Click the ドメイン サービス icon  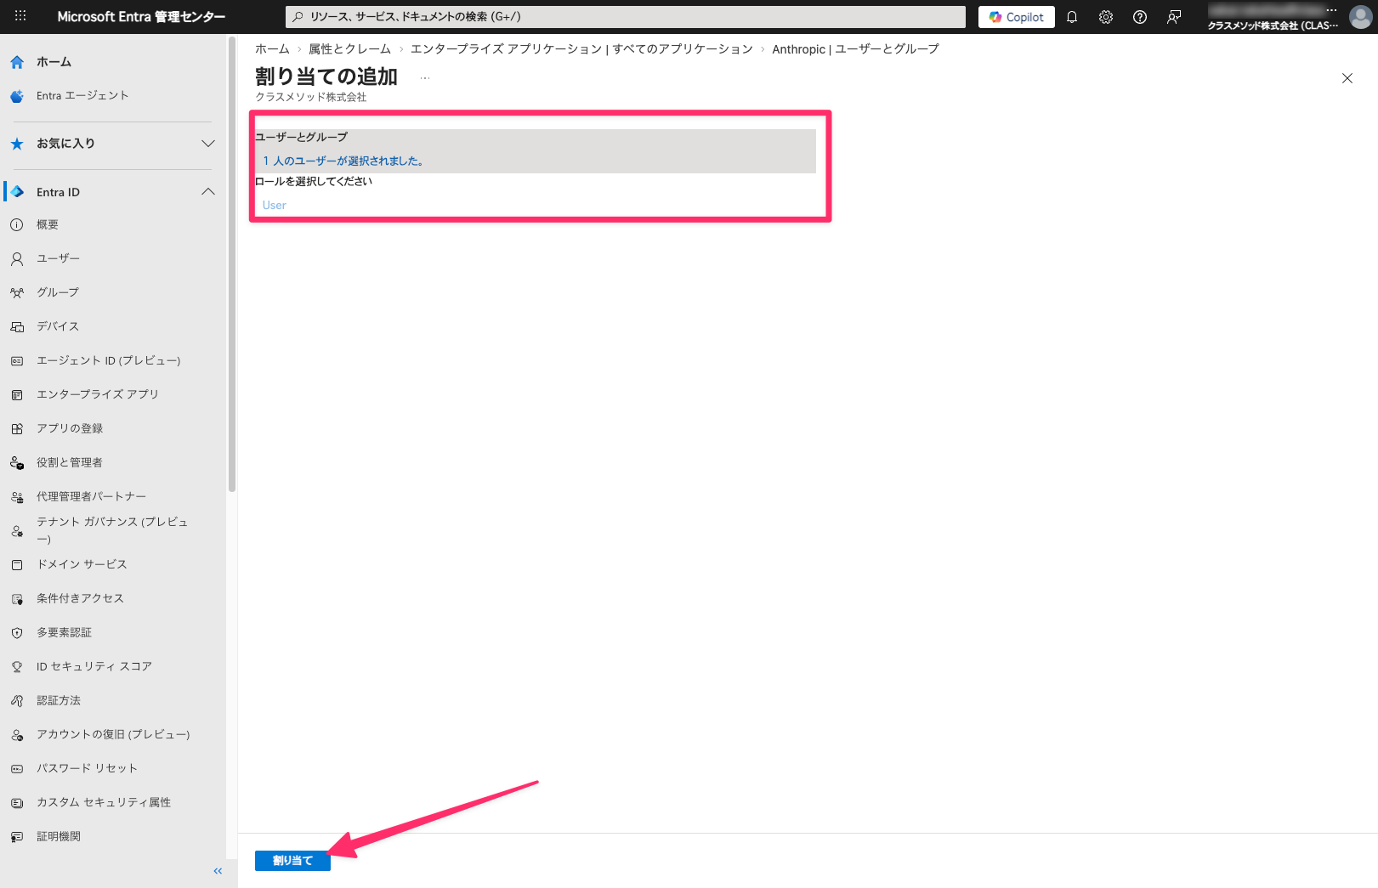17,565
